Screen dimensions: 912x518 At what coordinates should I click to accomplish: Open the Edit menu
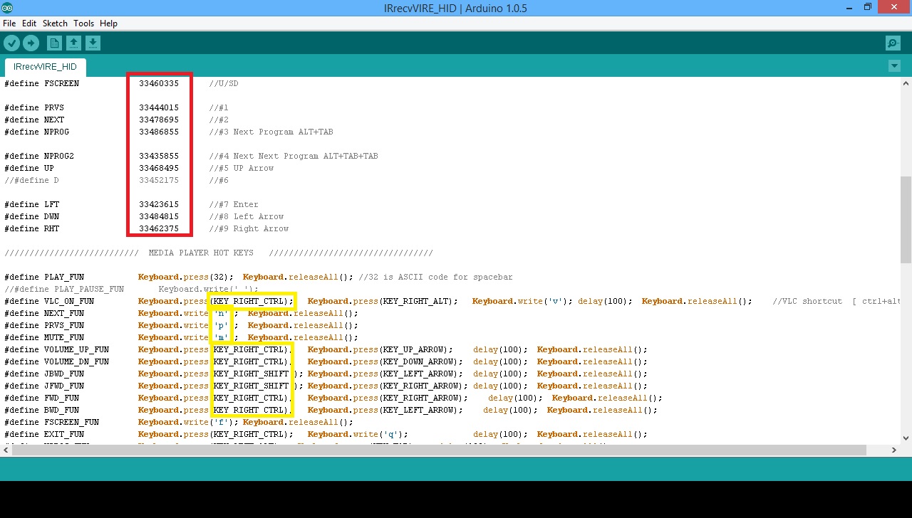click(x=29, y=23)
